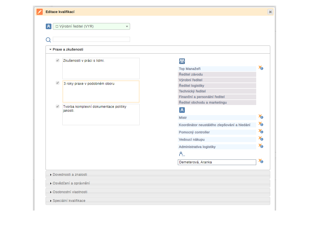Select Ředitel logistiky in the group list
The width and height of the screenshot is (309, 233).
click(217, 86)
